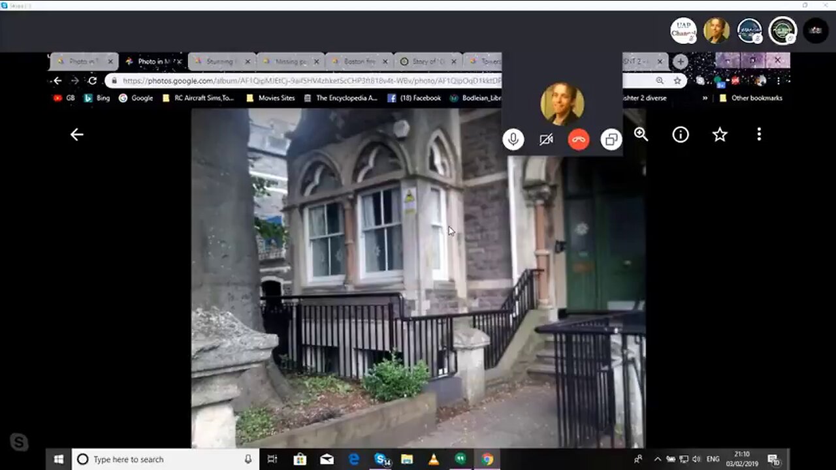836x470 pixels.
Task: Open 'RC Aircraft Sims' bookmark folder
Action: pos(198,98)
